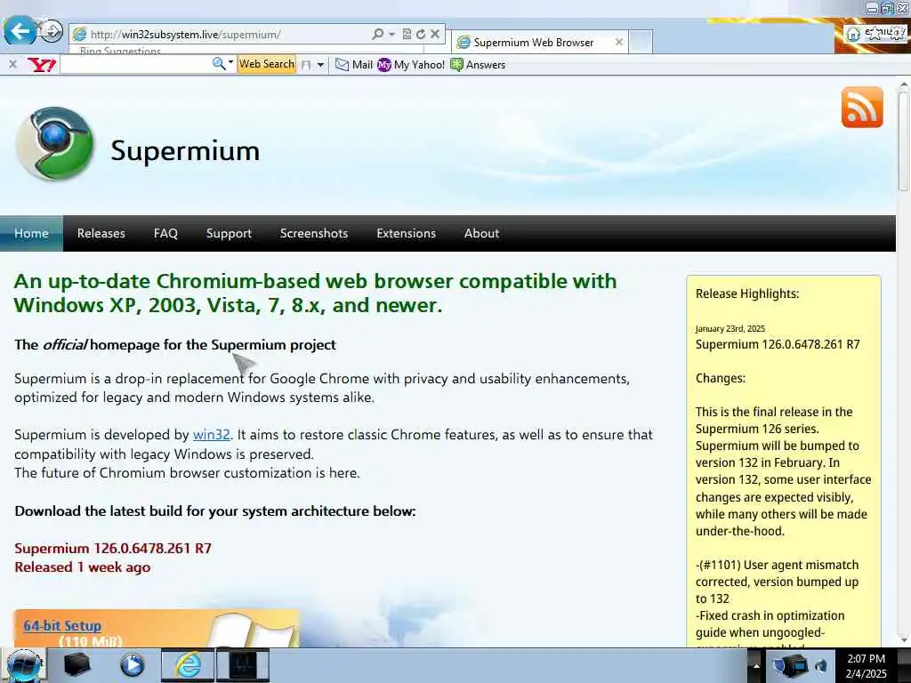This screenshot has width=911, height=683.
Task: Open the address bar autocomplete dropdown arrow
Action: (x=392, y=35)
